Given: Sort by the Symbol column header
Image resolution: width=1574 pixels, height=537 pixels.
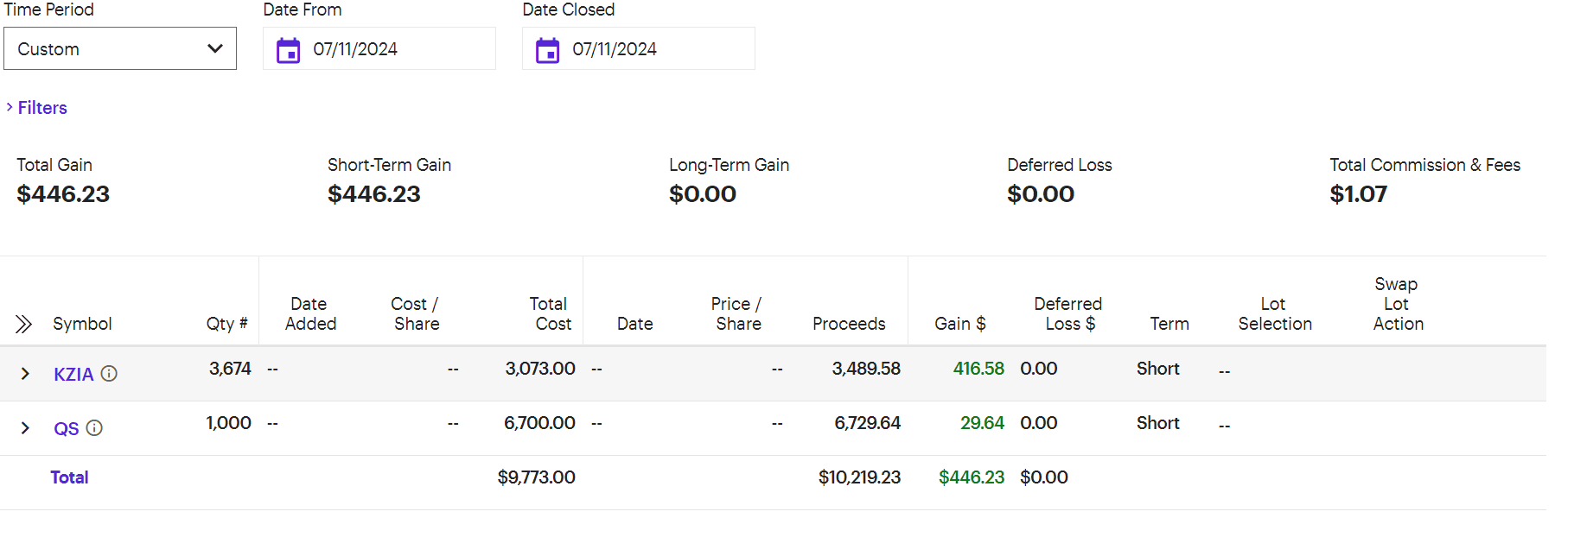Looking at the screenshot, I should [x=82, y=324].
